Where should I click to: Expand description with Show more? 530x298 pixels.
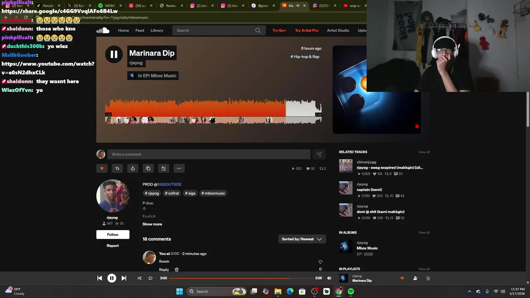(x=152, y=224)
